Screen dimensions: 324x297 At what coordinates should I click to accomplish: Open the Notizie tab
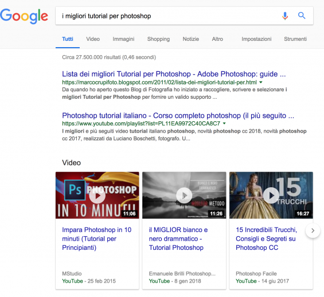(x=191, y=39)
